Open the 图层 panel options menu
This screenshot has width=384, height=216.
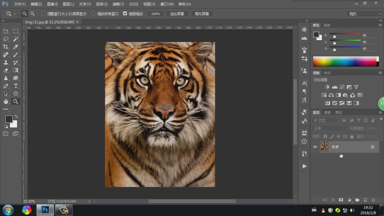tap(380, 112)
